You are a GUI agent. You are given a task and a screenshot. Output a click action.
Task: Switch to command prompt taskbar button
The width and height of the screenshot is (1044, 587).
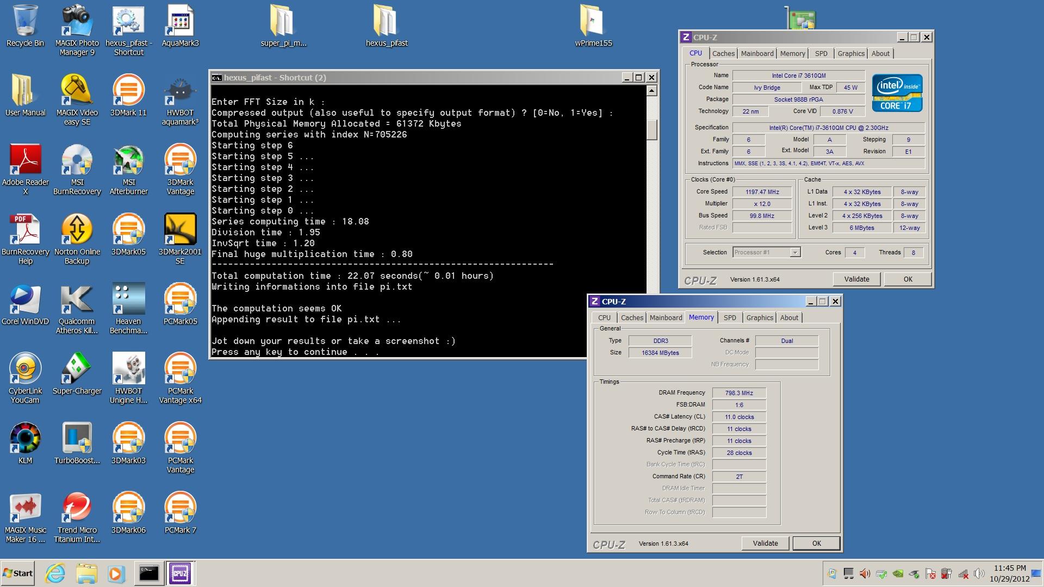(x=148, y=573)
